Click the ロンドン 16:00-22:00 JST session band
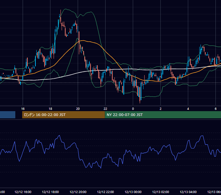 click(63, 115)
